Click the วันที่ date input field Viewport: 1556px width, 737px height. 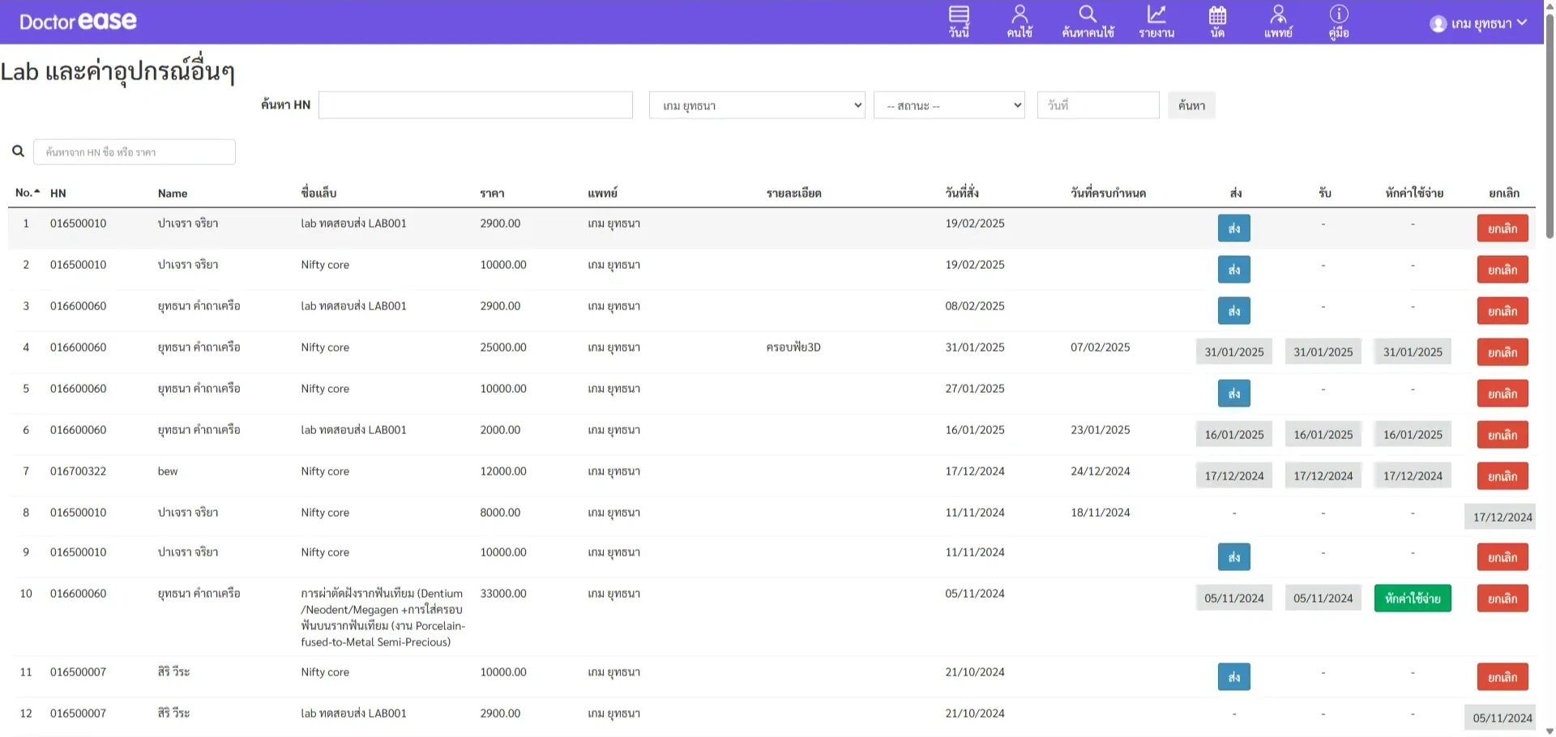click(1098, 105)
